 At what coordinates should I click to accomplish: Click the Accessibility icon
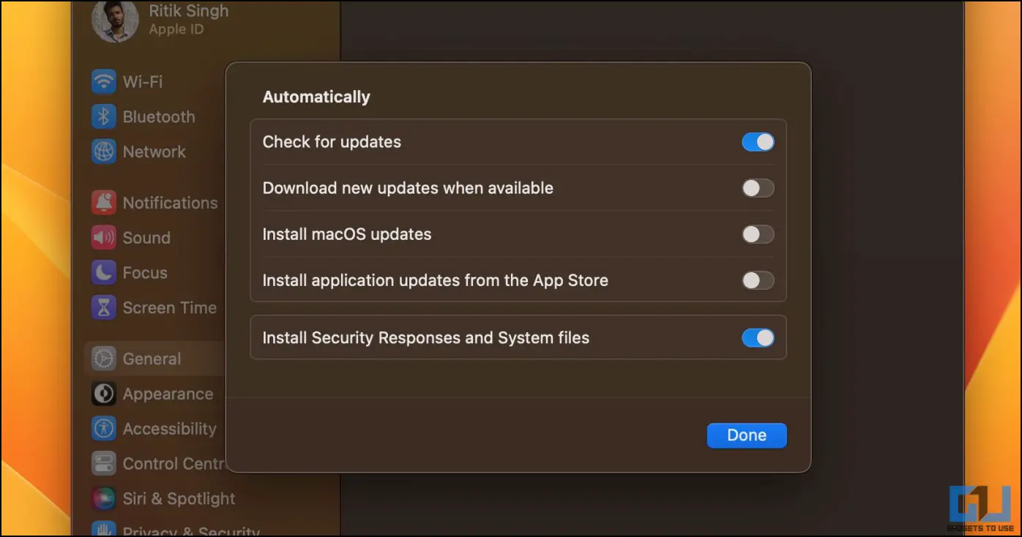click(x=104, y=429)
